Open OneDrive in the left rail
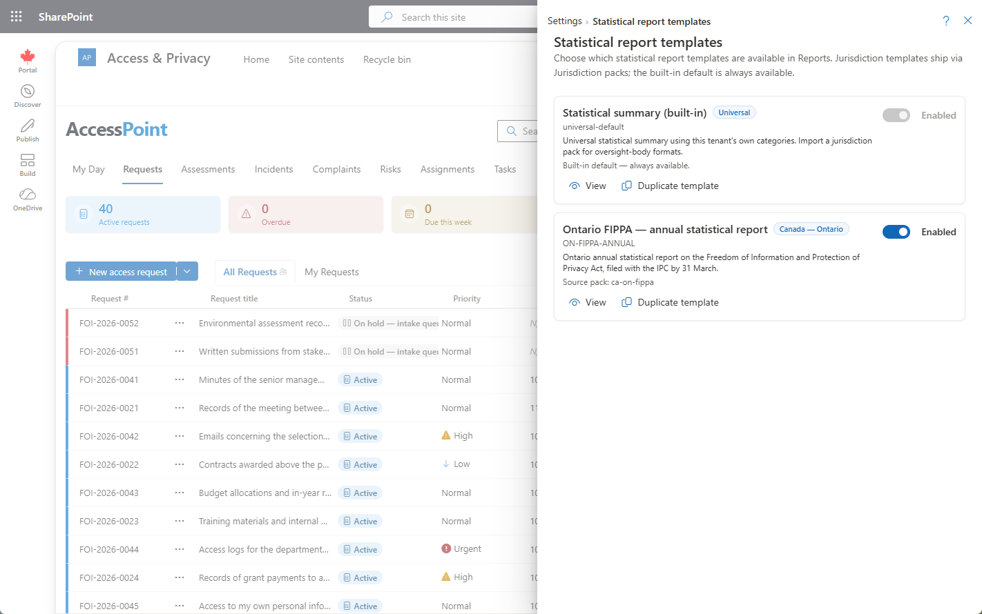982x614 pixels. pos(28,199)
